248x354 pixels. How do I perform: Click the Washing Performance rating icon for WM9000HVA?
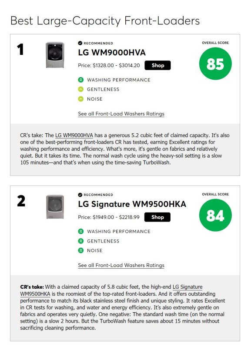point(81,80)
